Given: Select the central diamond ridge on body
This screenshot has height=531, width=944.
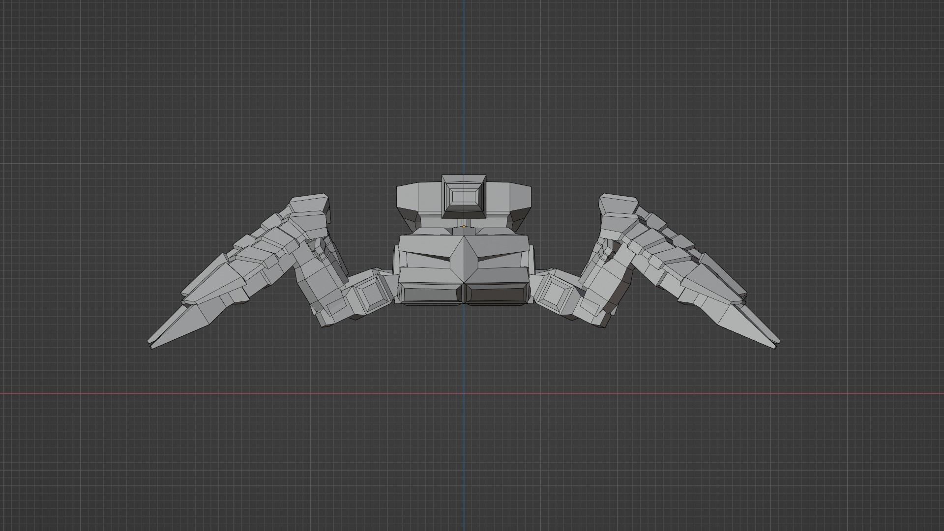Looking at the screenshot, I should 464,259.
